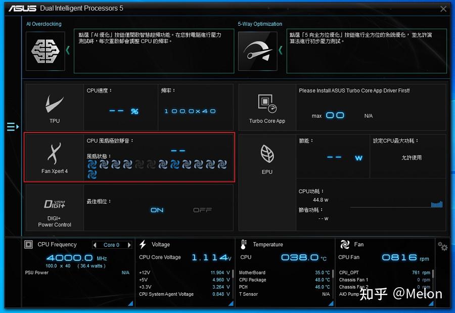Open Fan Xpert 4 via its icon
Screen dimensions: 455x313
tap(54, 153)
